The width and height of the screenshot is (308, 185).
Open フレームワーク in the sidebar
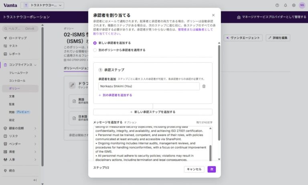point(18,73)
